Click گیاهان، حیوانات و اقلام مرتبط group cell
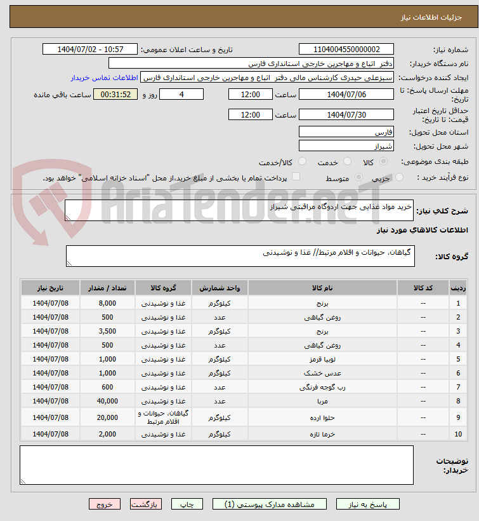Screen dimensions: 479x521 (x=163, y=417)
